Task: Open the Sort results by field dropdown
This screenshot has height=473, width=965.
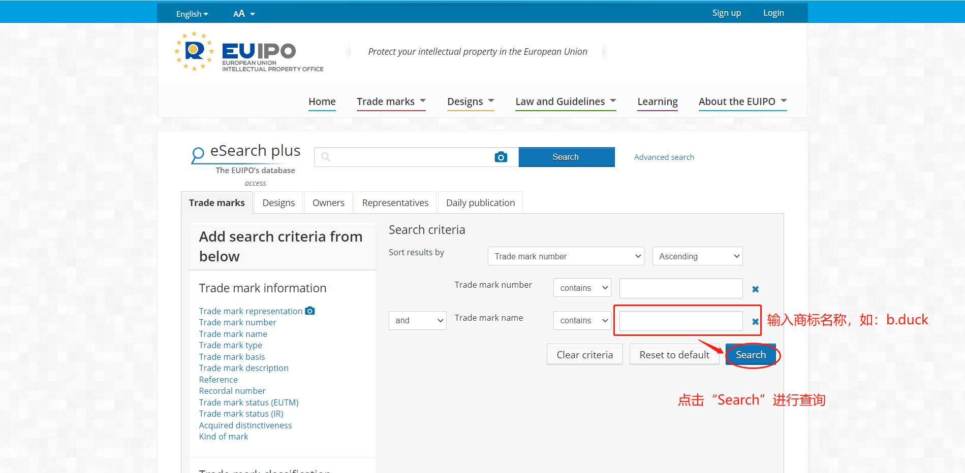Action: 566,256
